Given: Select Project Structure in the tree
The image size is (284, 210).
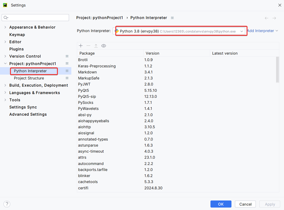Looking at the screenshot, I should pyautogui.click(x=29, y=78).
